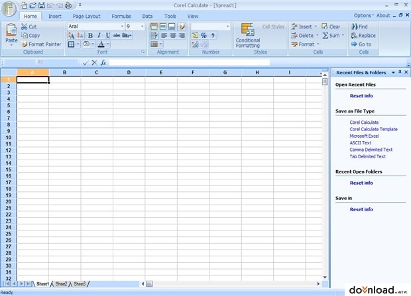The width and height of the screenshot is (411, 296).
Task: Click the Copy button in Clipboard
Action: [30, 35]
